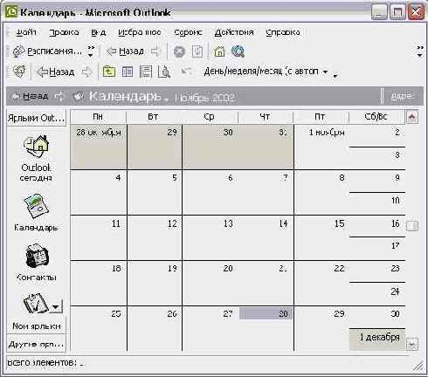The image size is (428, 377).
Task: Open the Справка menu
Action: pos(283,32)
